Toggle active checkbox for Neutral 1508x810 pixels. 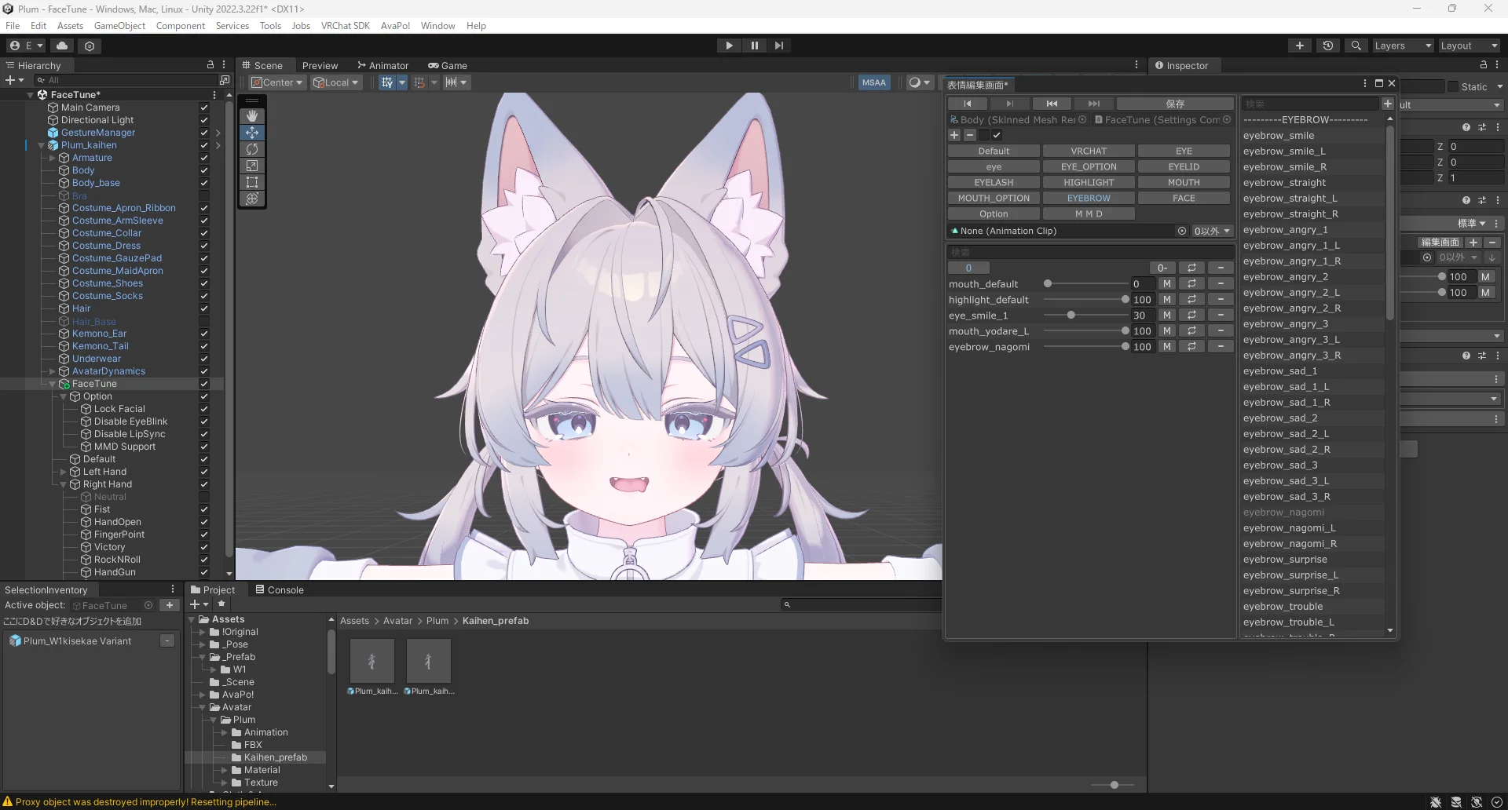(204, 497)
